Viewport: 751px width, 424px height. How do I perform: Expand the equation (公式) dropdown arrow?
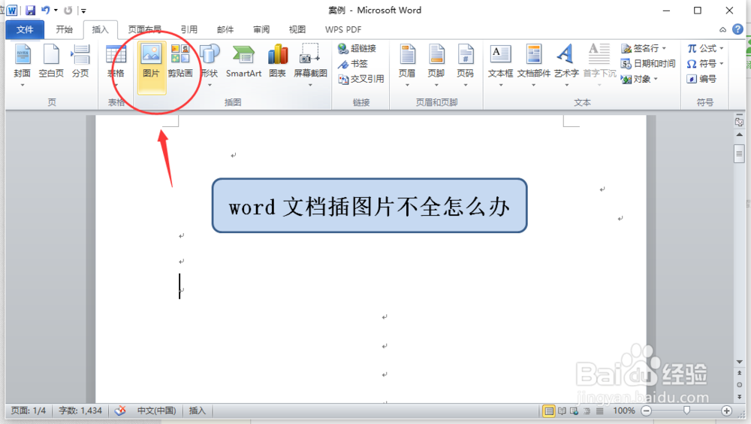coord(721,48)
